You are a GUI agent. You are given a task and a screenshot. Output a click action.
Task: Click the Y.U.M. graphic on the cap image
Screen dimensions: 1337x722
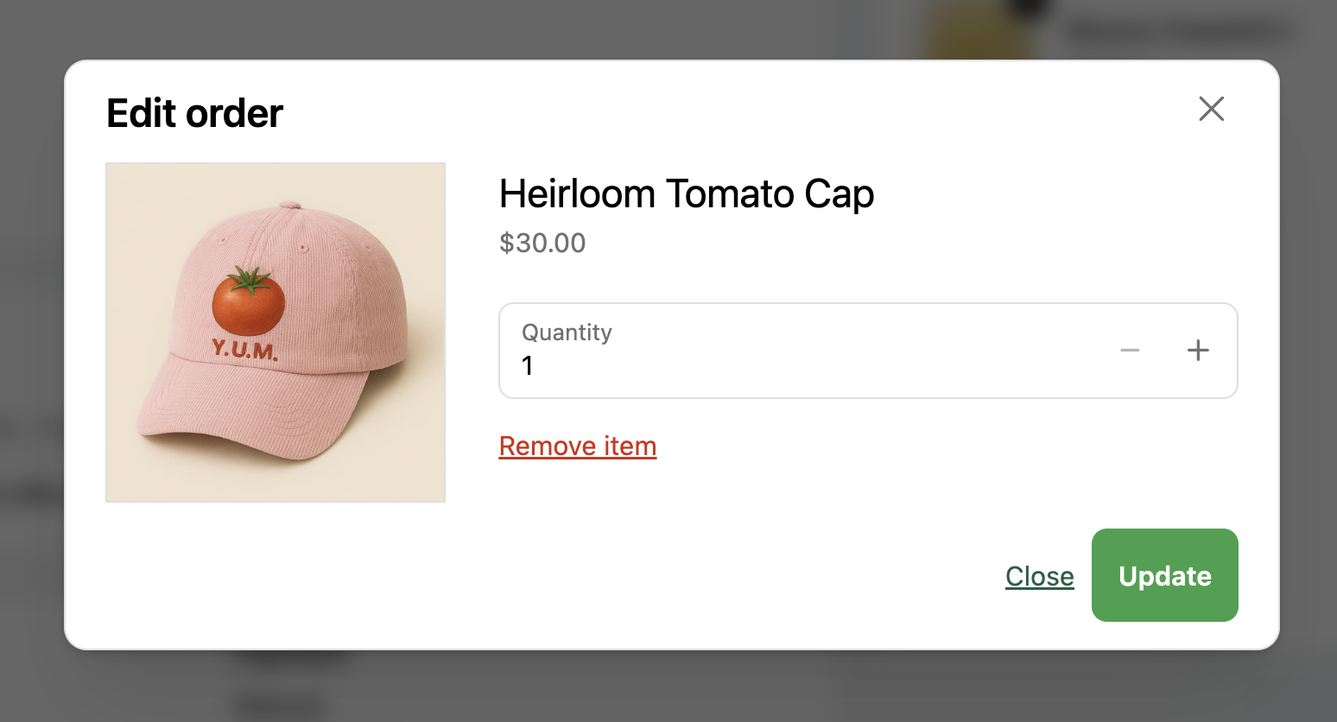[x=245, y=349]
